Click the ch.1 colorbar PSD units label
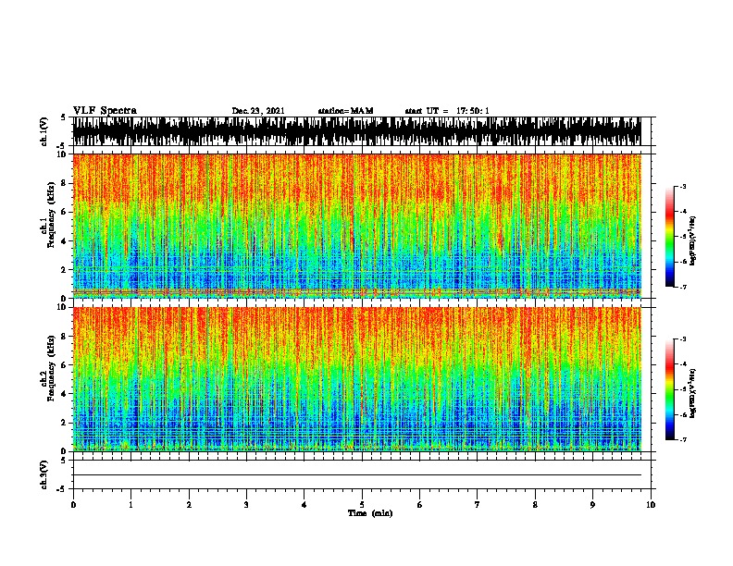The image size is (733, 566). click(693, 240)
